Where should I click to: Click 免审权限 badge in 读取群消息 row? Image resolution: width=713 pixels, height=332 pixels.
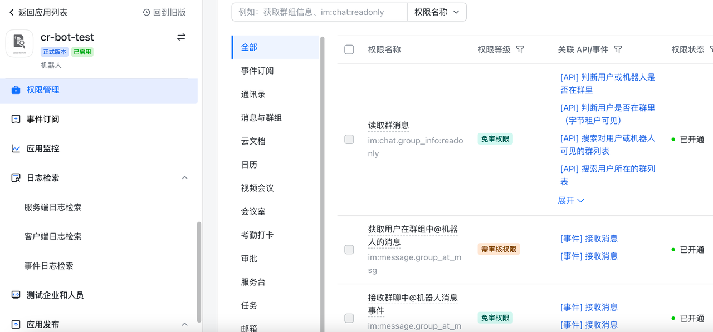point(495,139)
